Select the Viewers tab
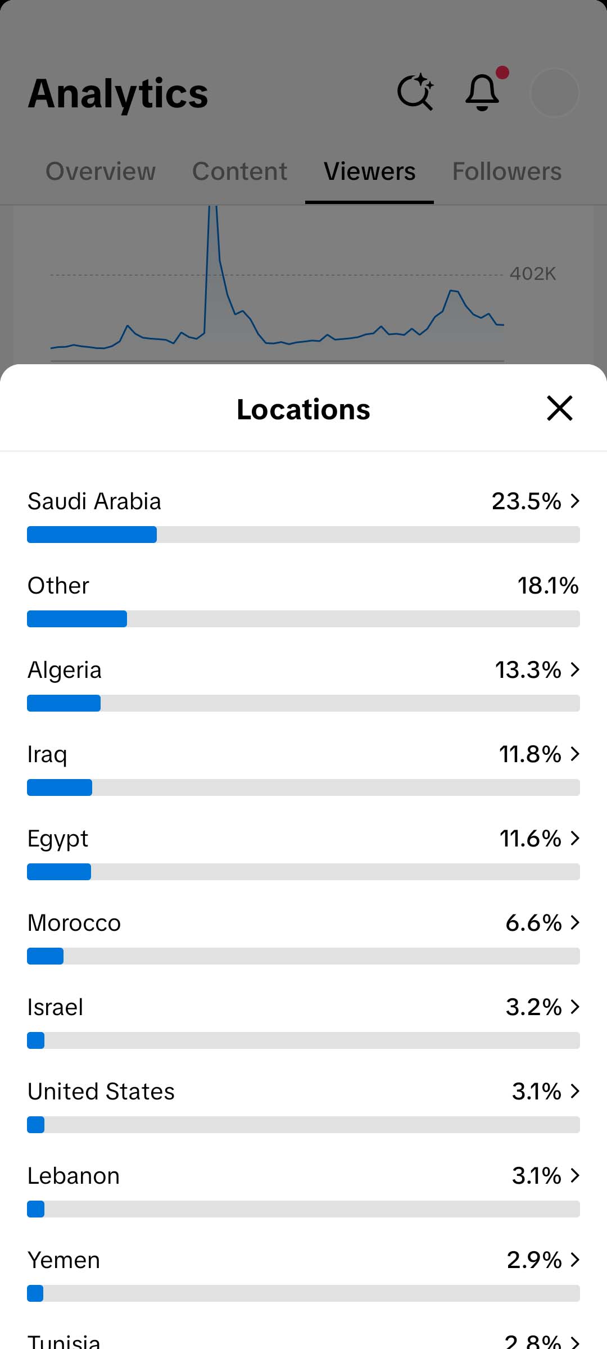This screenshot has width=607, height=1349. click(x=369, y=171)
